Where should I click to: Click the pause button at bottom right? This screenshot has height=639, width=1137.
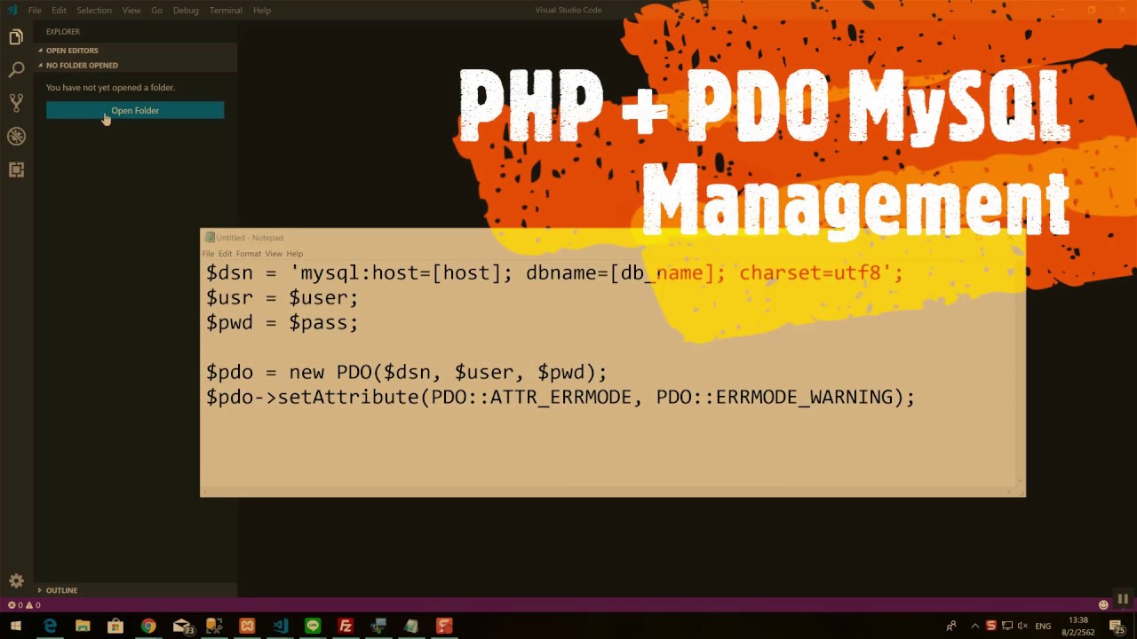[x=1123, y=600]
